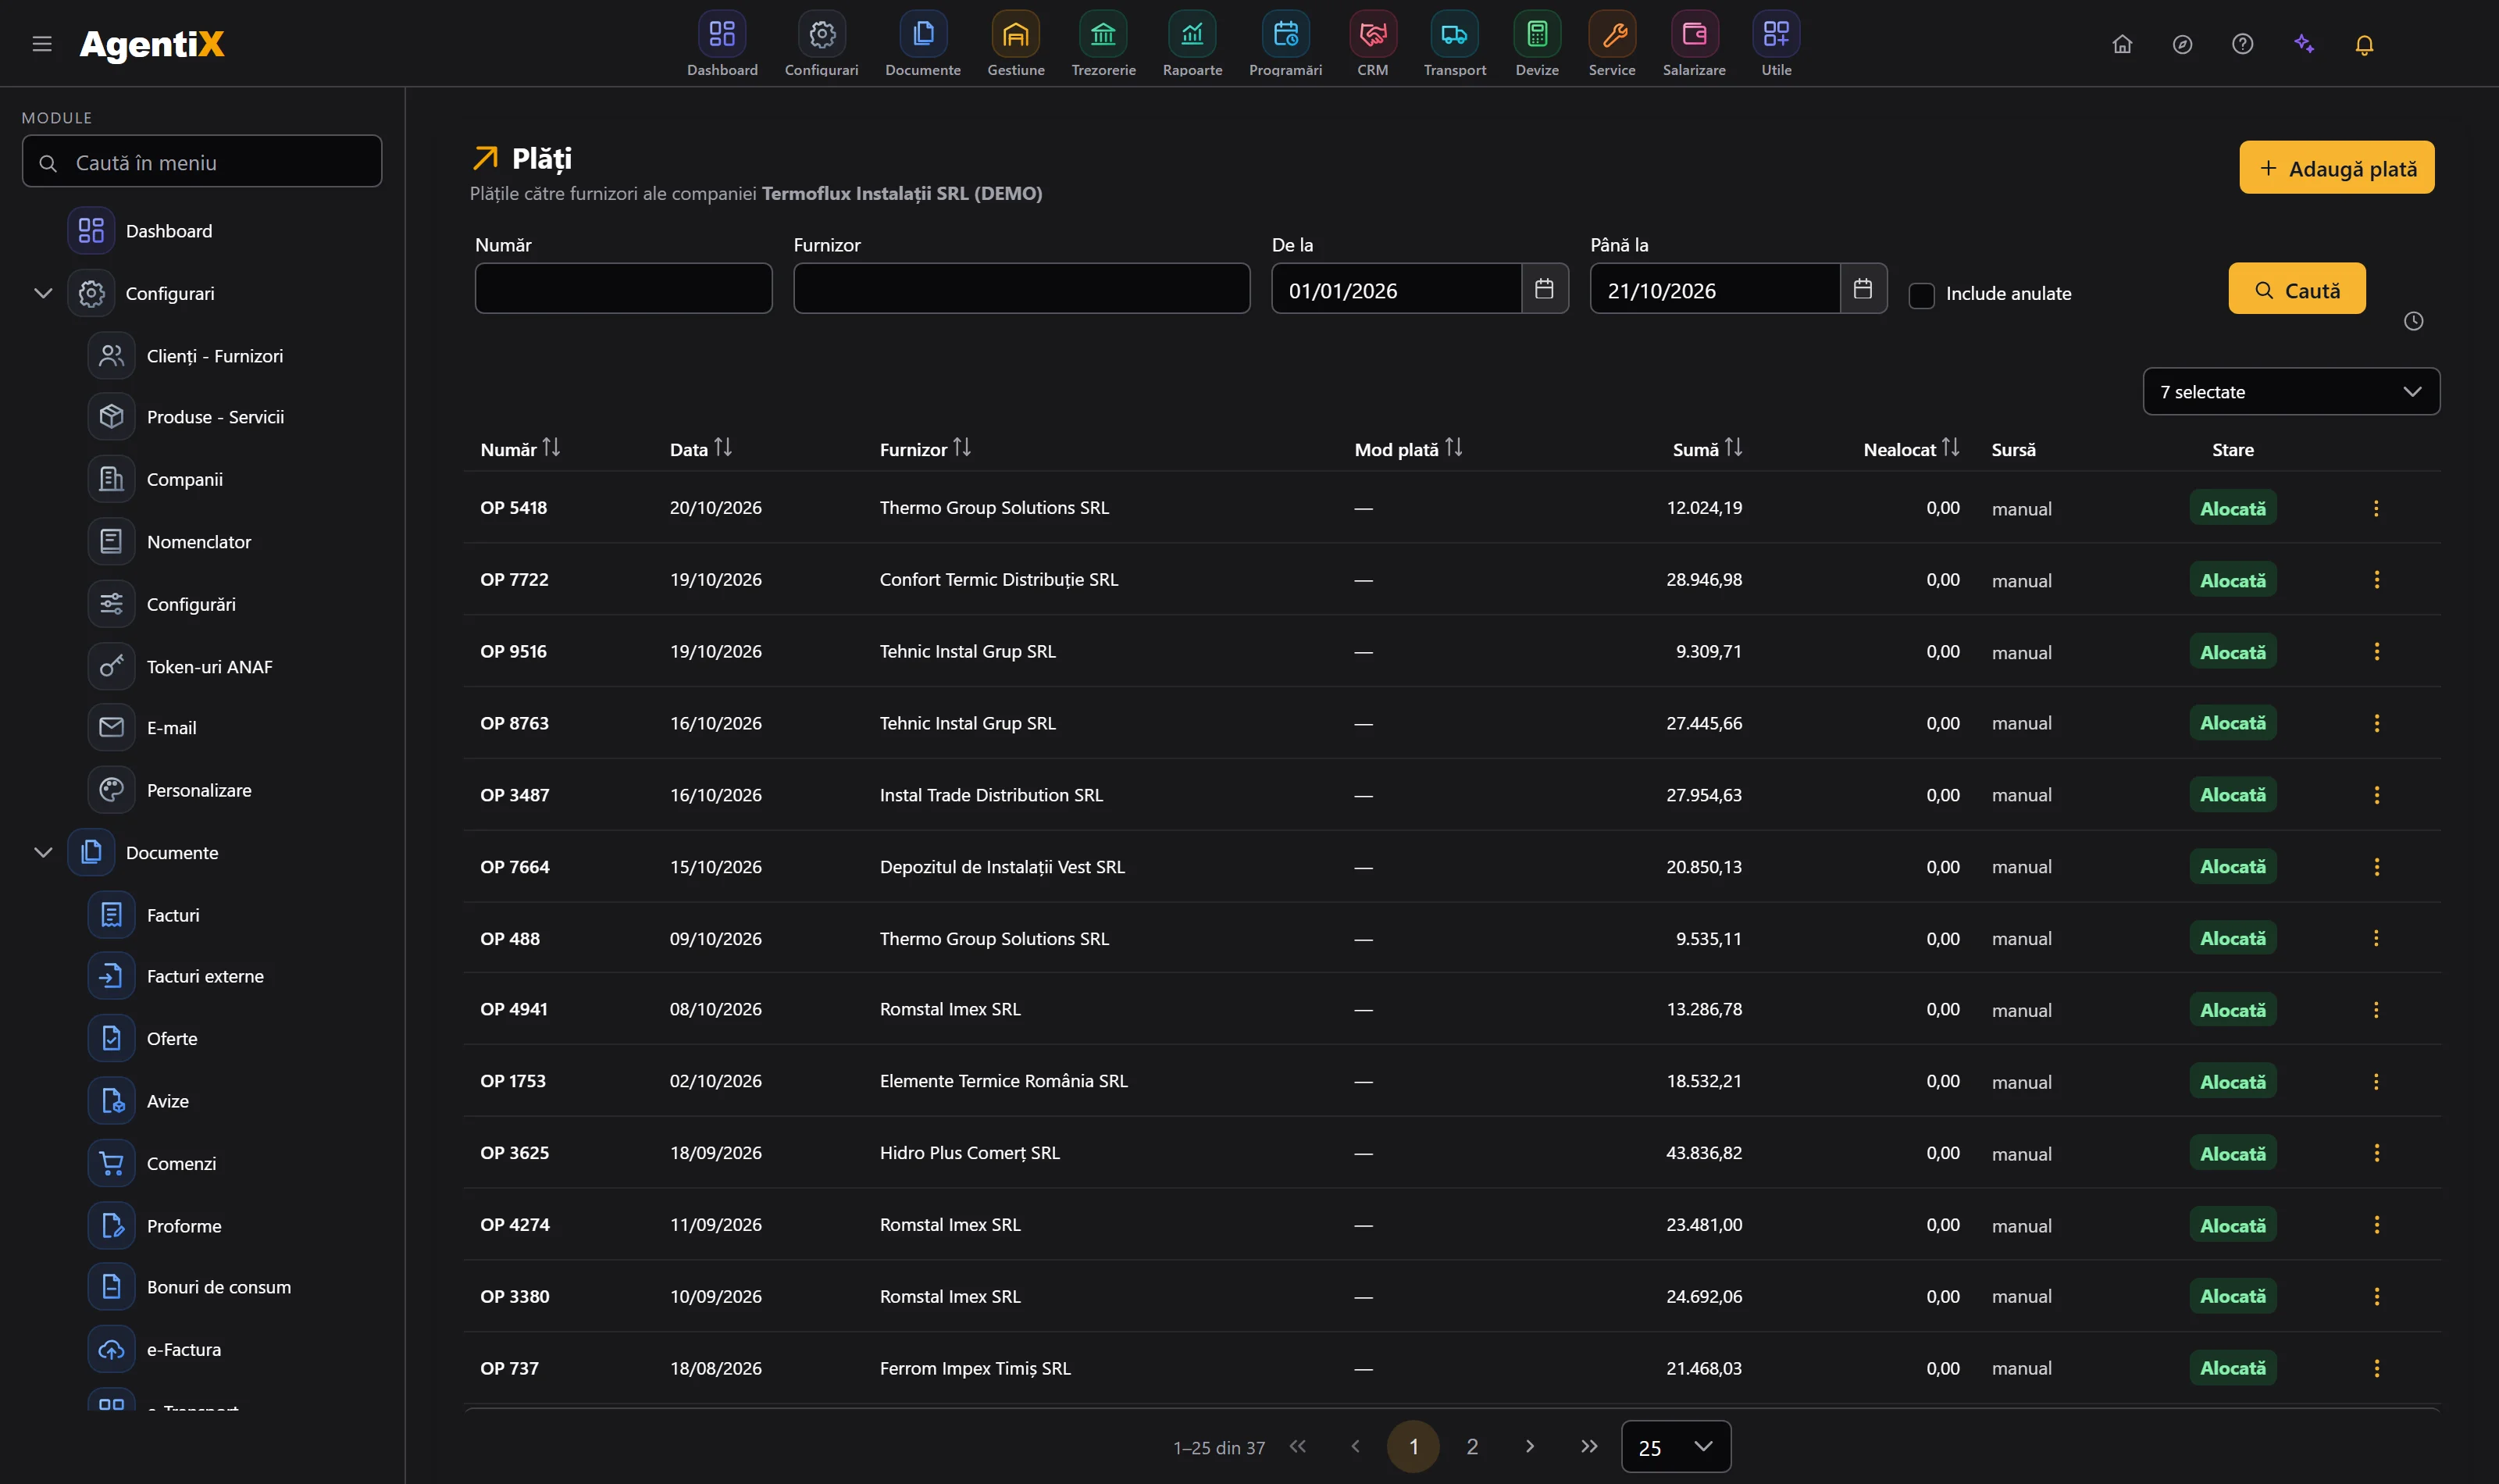Screen dimensions: 2499x1484
Task: Focus the Număr filter field
Action: pos(622,289)
